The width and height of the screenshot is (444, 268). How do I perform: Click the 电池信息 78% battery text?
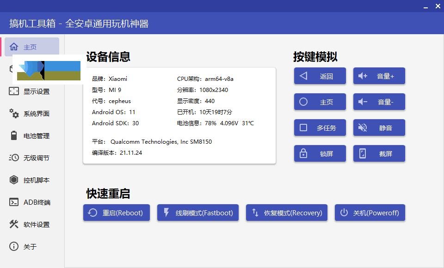click(x=216, y=123)
